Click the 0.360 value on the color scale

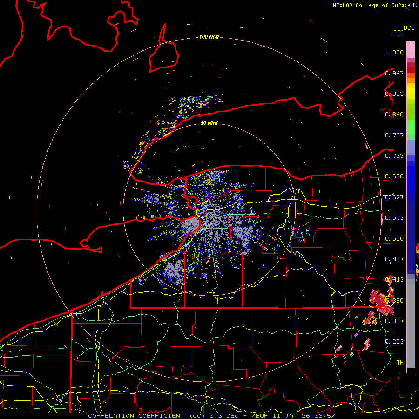point(394,301)
